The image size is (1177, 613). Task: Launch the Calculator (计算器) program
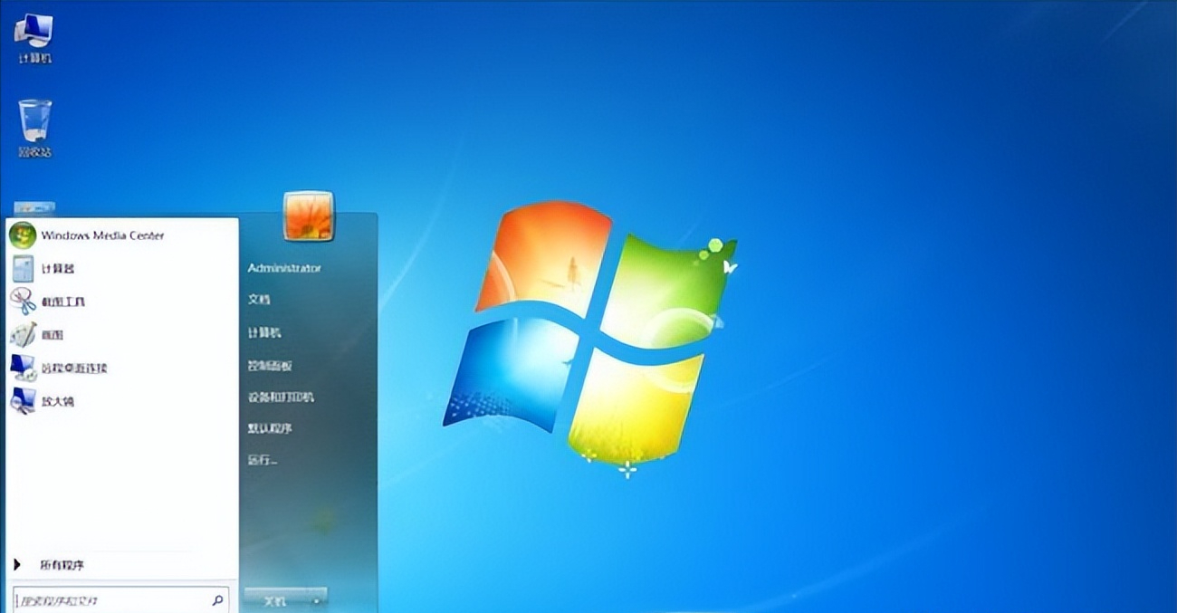[43, 269]
